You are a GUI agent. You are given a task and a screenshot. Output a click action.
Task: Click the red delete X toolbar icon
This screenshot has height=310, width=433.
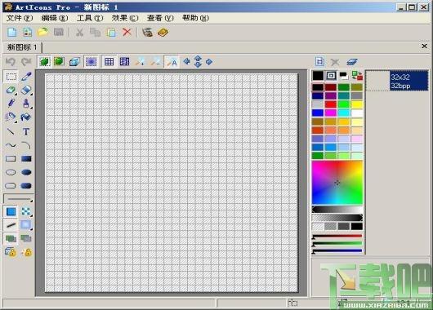[x=127, y=33]
